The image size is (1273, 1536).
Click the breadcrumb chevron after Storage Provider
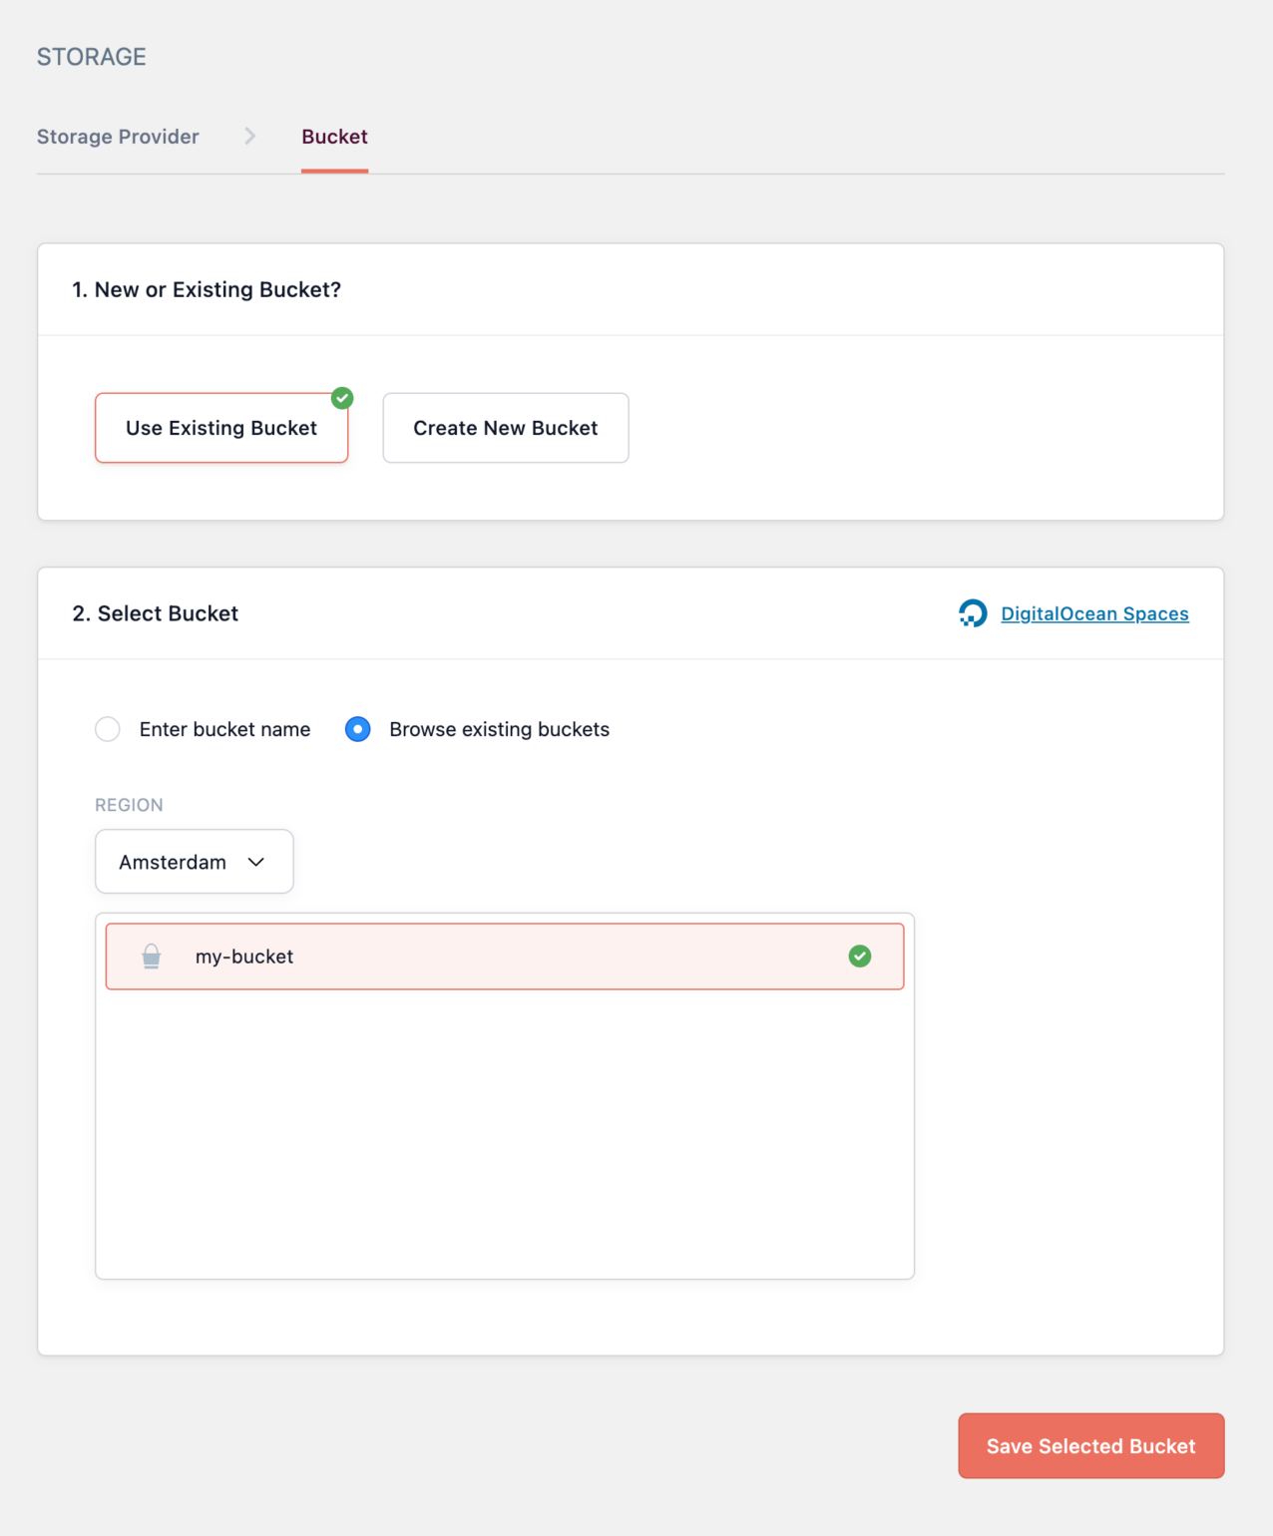point(250,136)
